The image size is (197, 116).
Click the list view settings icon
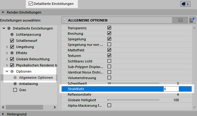(x=180, y=20)
